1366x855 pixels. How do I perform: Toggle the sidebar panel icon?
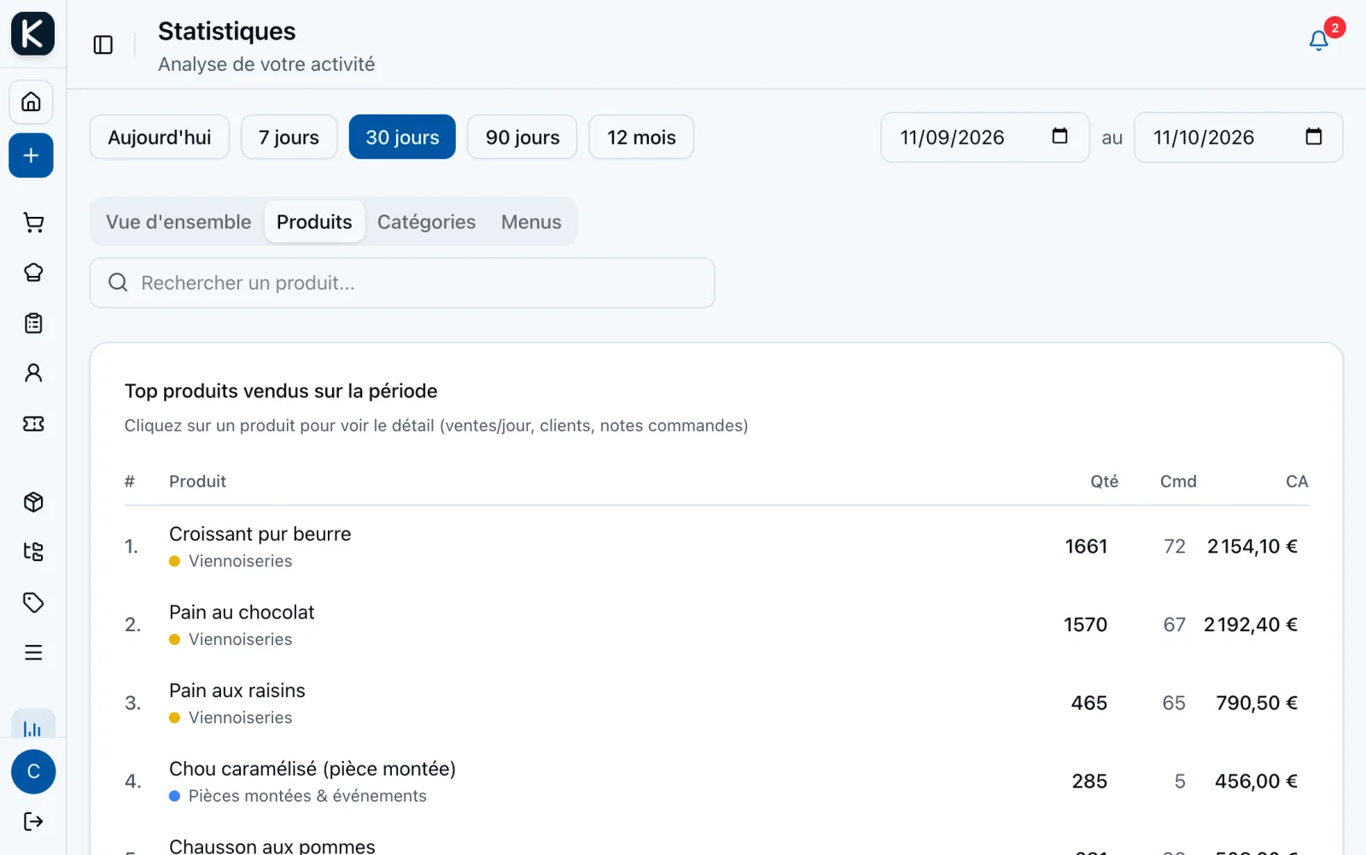pos(103,44)
